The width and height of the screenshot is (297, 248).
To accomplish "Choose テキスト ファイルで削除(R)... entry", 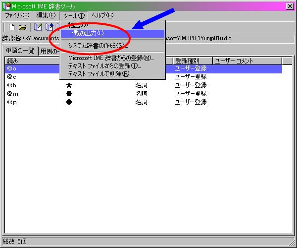I will [x=112, y=74].
